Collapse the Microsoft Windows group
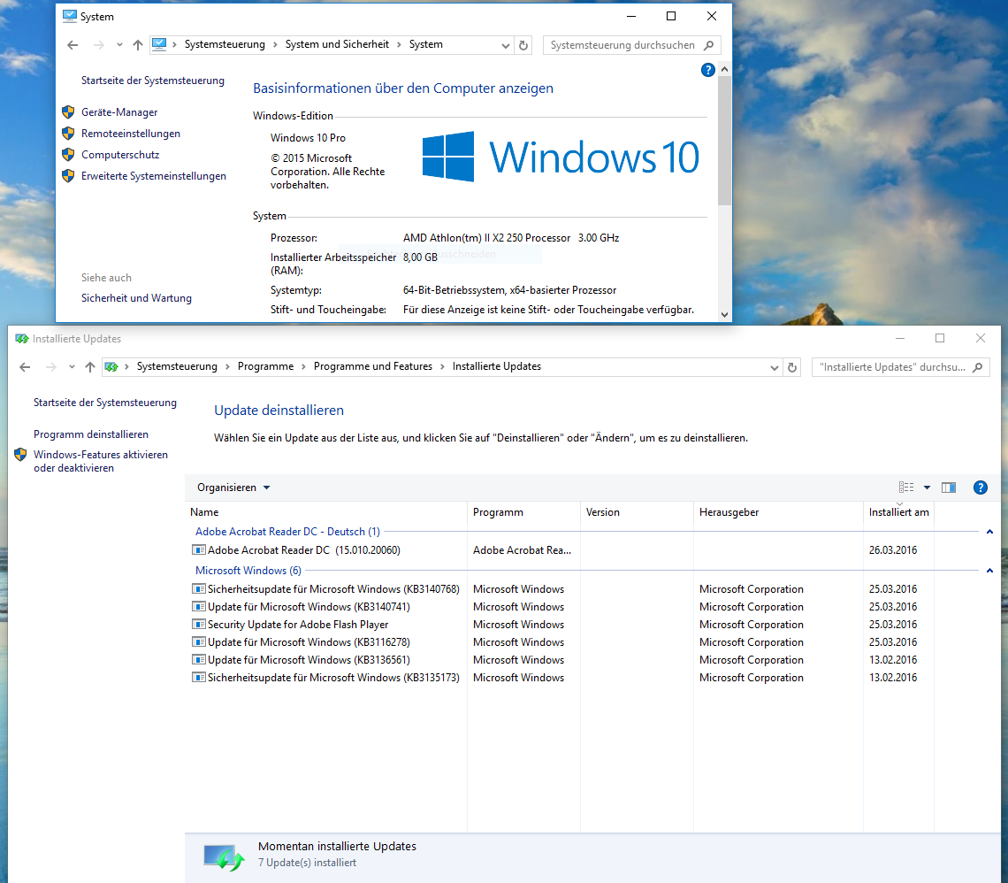1008x883 pixels. [x=989, y=571]
